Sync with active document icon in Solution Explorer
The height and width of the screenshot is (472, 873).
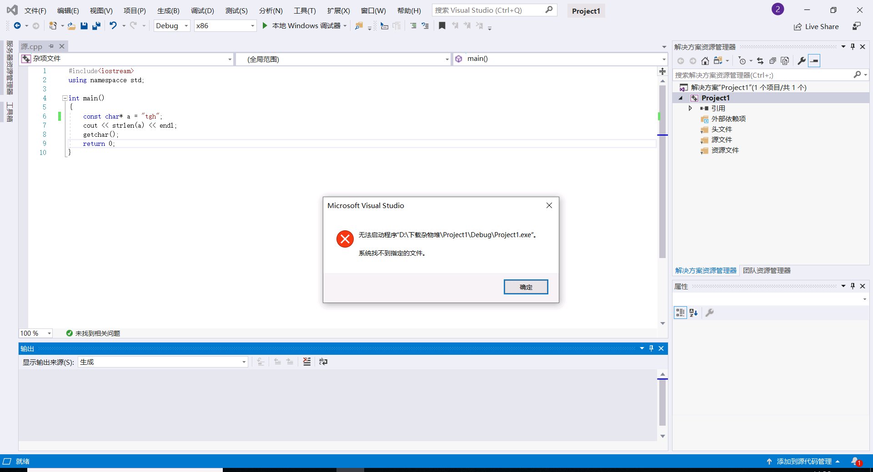click(760, 61)
